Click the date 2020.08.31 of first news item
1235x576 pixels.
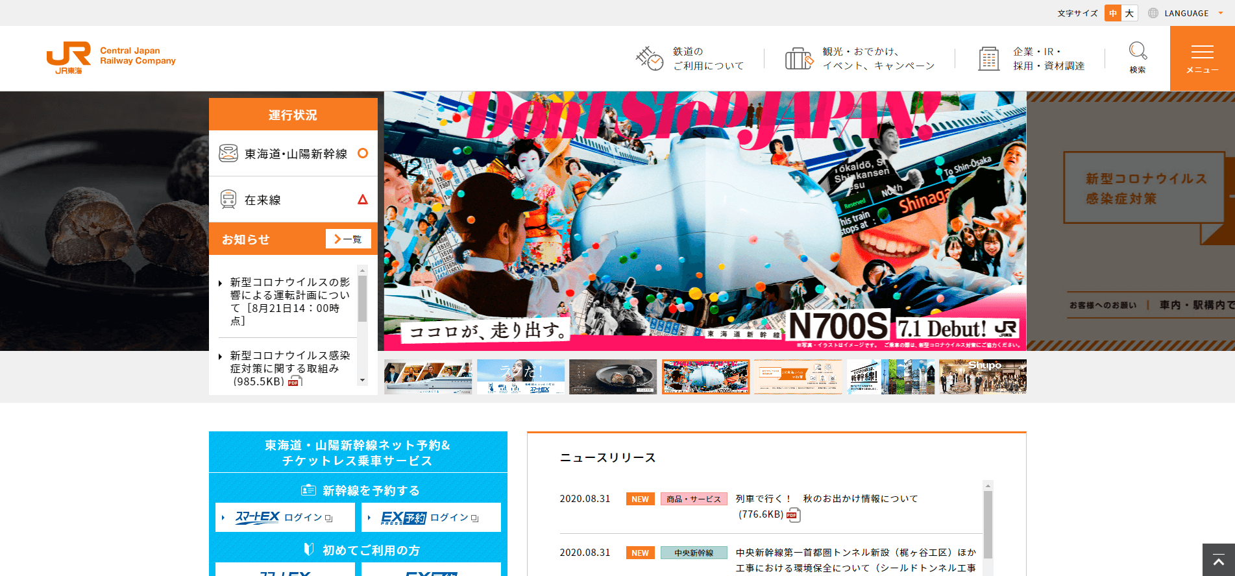pos(585,499)
